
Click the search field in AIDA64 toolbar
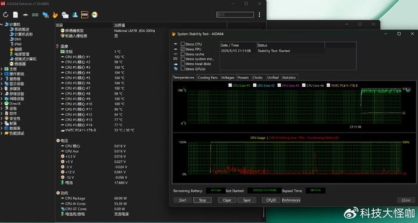click(x=235, y=15)
